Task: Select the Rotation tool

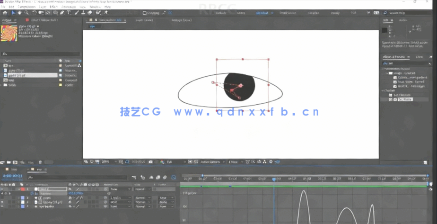Action: tap(34, 13)
